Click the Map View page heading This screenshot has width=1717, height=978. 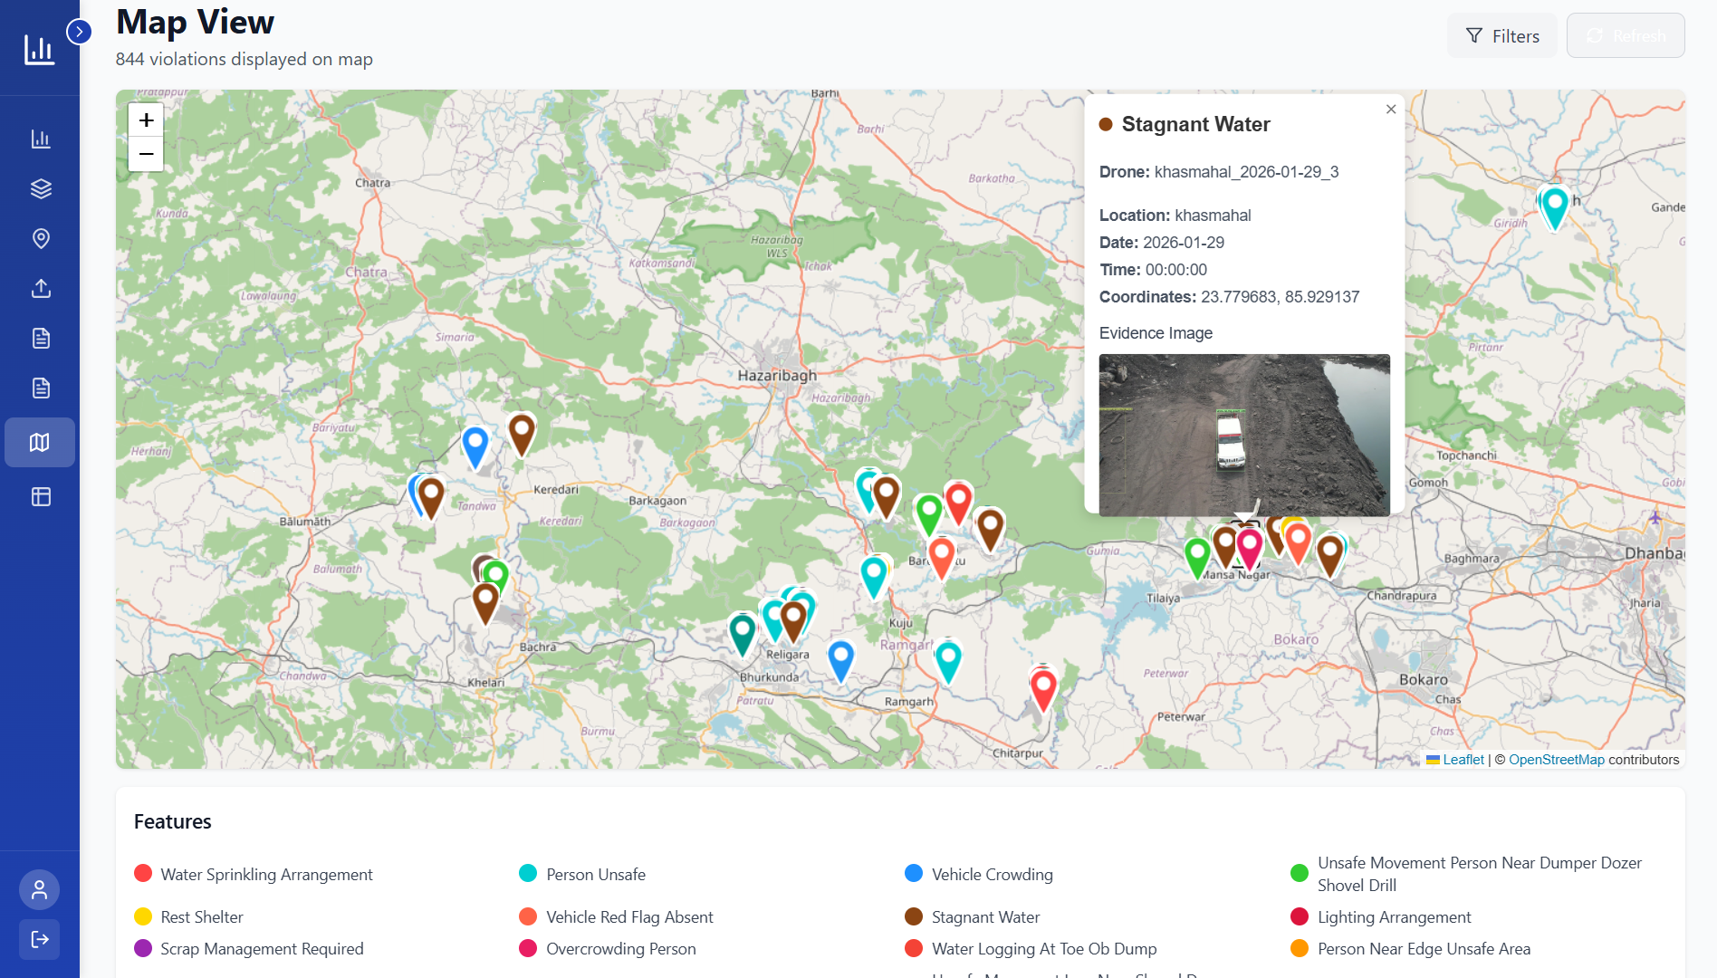pyautogui.click(x=195, y=22)
